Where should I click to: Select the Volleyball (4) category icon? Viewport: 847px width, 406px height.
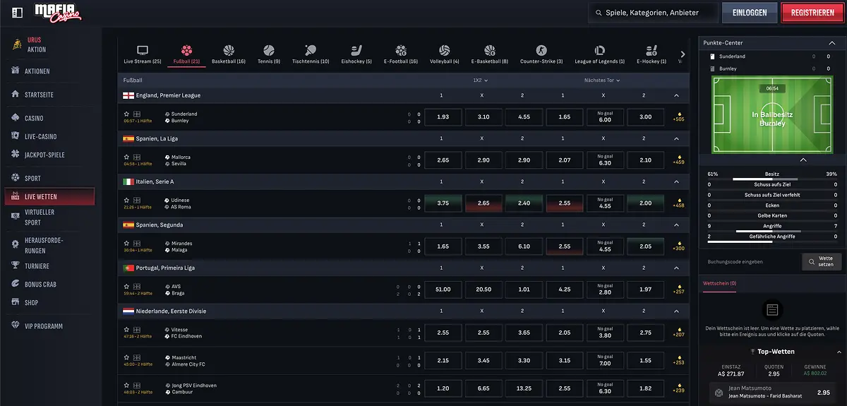point(445,51)
